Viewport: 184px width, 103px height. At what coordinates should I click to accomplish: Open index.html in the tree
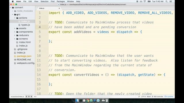[25, 42]
